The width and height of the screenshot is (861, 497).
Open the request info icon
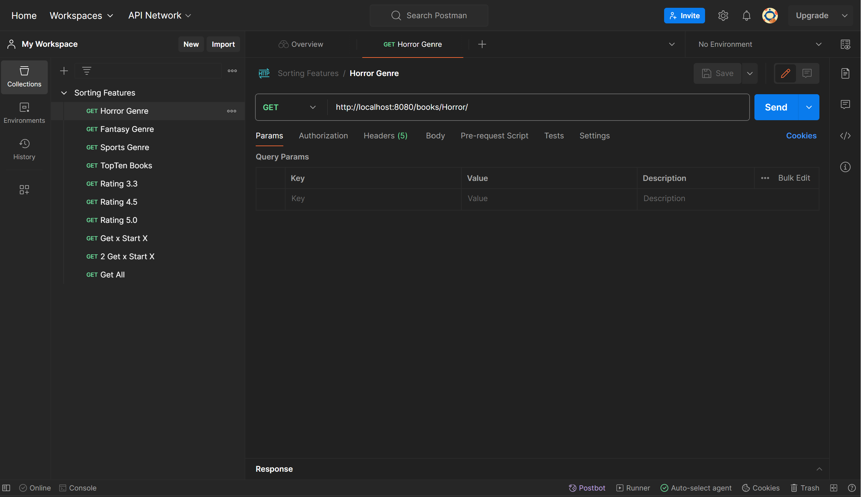pyautogui.click(x=845, y=167)
